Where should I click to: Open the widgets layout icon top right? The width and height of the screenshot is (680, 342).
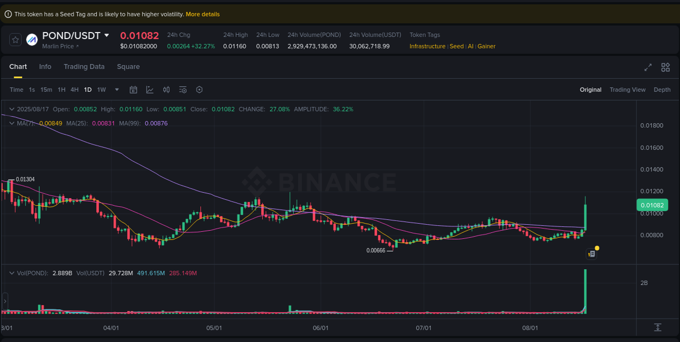[665, 67]
